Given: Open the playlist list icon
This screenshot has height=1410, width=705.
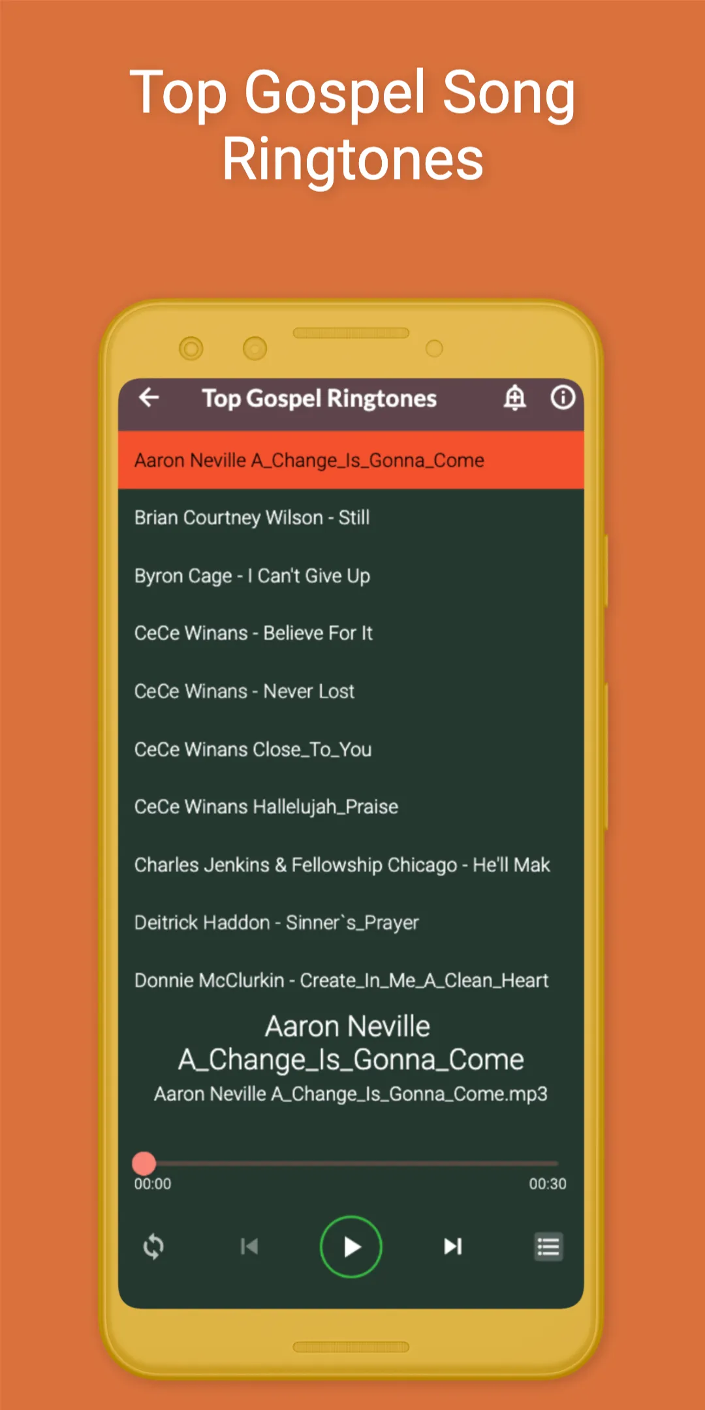Looking at the screenshot, I should (548, 1247).
